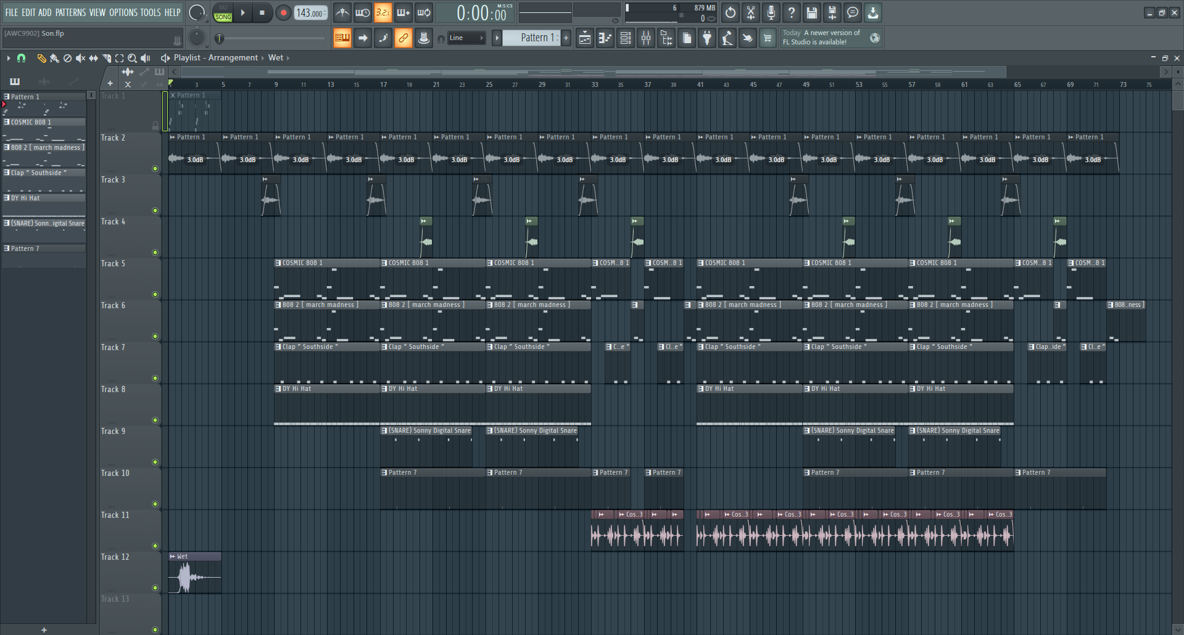
Task: Expand the Wet clip breadcrumb arrow
Action: click(x=288, y=58)
